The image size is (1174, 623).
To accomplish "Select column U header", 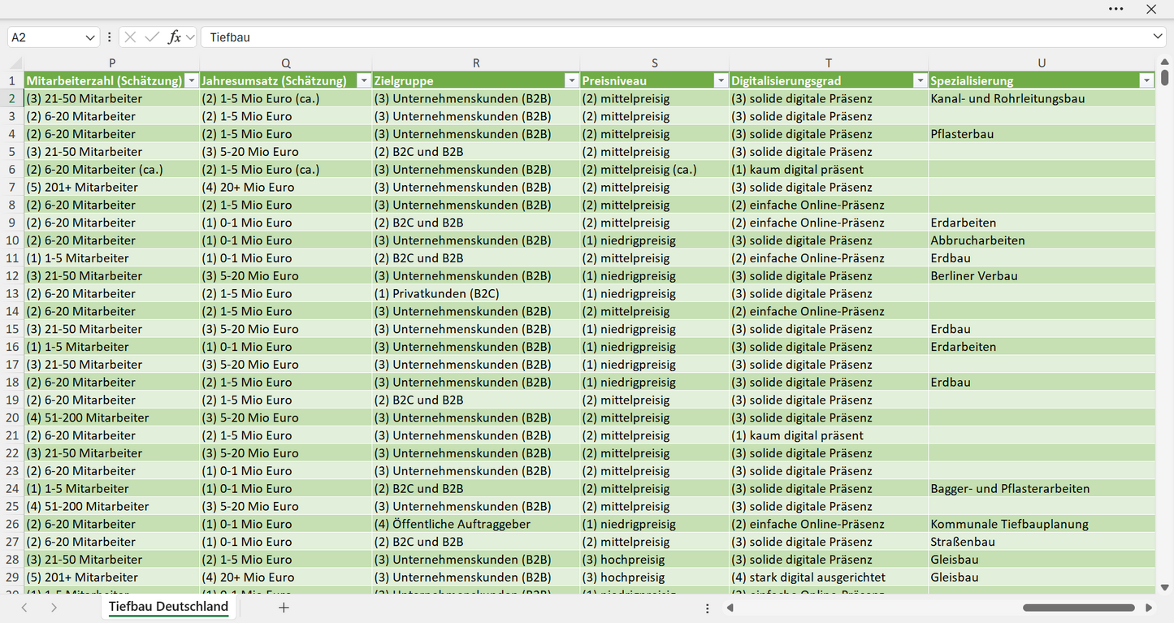I will click(x=1042, y=63).
